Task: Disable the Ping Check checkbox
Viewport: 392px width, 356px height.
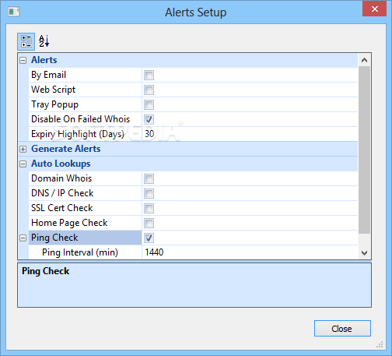Action: coord(149,238)
